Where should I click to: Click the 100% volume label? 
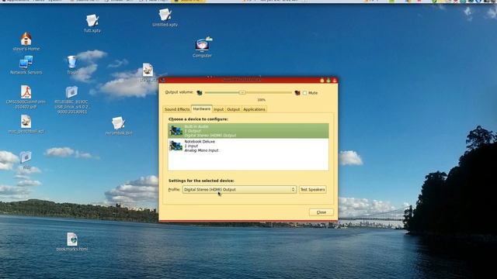tap(261, 100)
